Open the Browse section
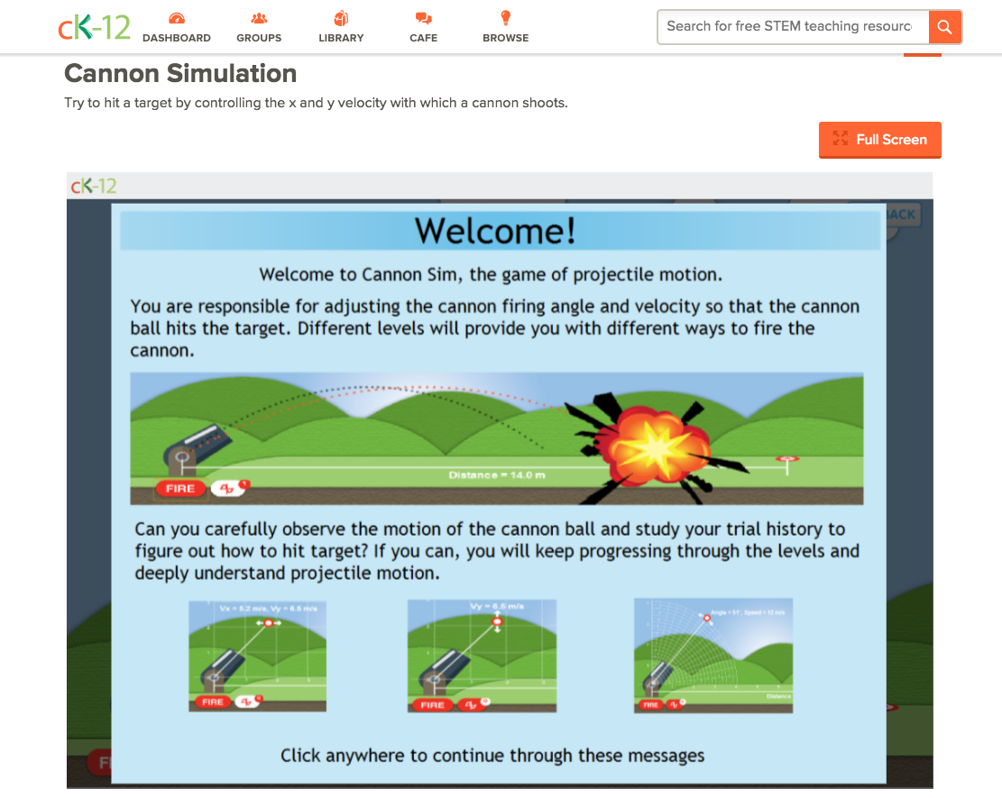Viewport: 1002px width, 798px height. point(505,26)
